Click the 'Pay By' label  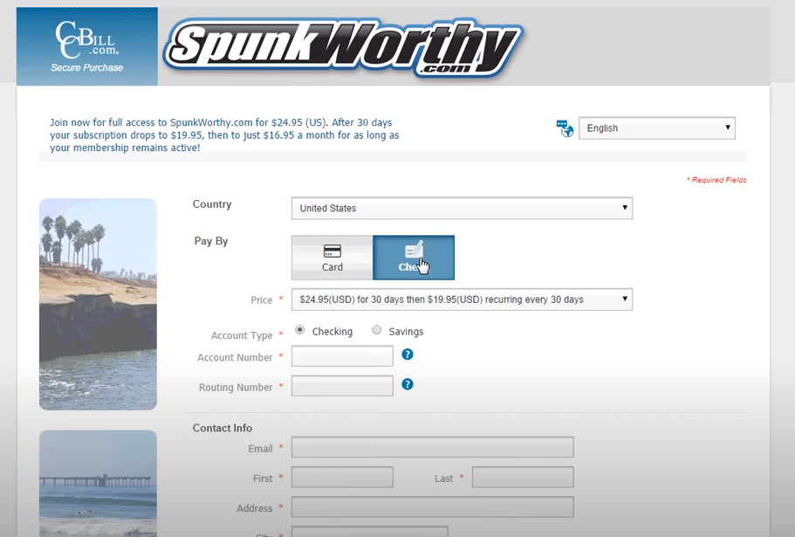click(x=211, y=241)
